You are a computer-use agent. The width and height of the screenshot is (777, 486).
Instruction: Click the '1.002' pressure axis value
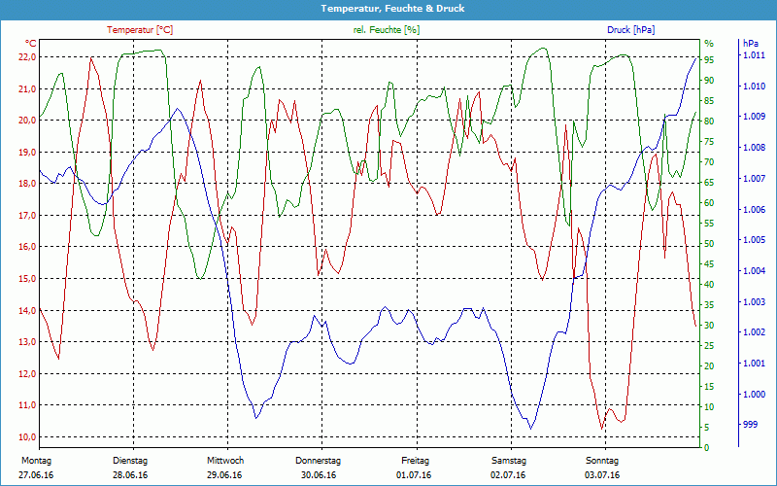[754, 332]
